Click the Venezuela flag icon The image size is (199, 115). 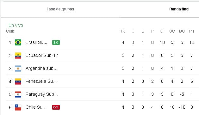point(18,82)
